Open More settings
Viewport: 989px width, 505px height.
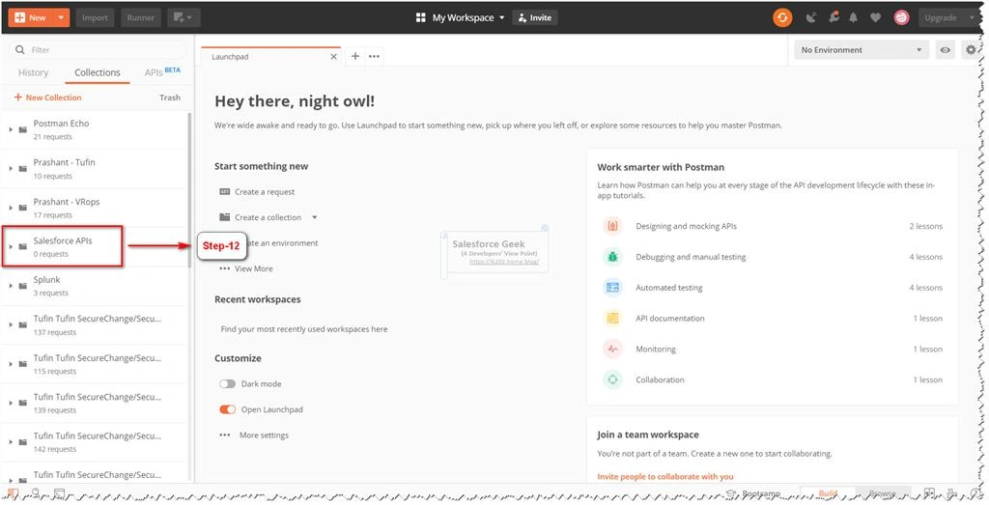pos(264,435)
